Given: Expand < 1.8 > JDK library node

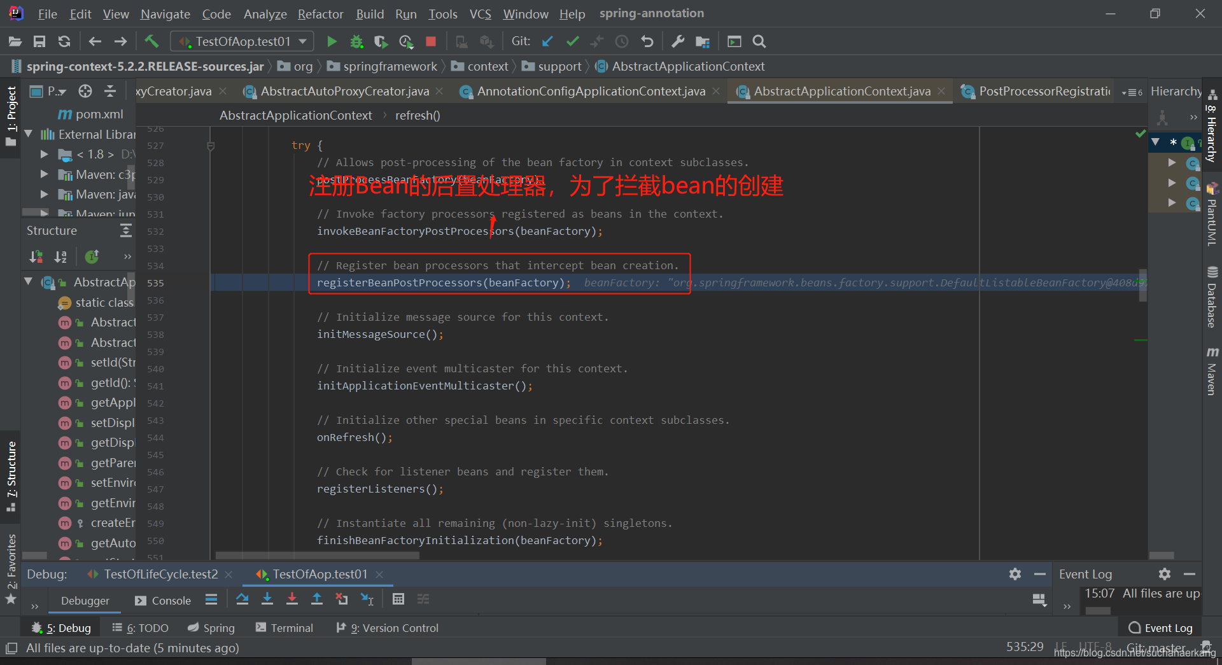Looking at the screenshot, I should 44,154.
